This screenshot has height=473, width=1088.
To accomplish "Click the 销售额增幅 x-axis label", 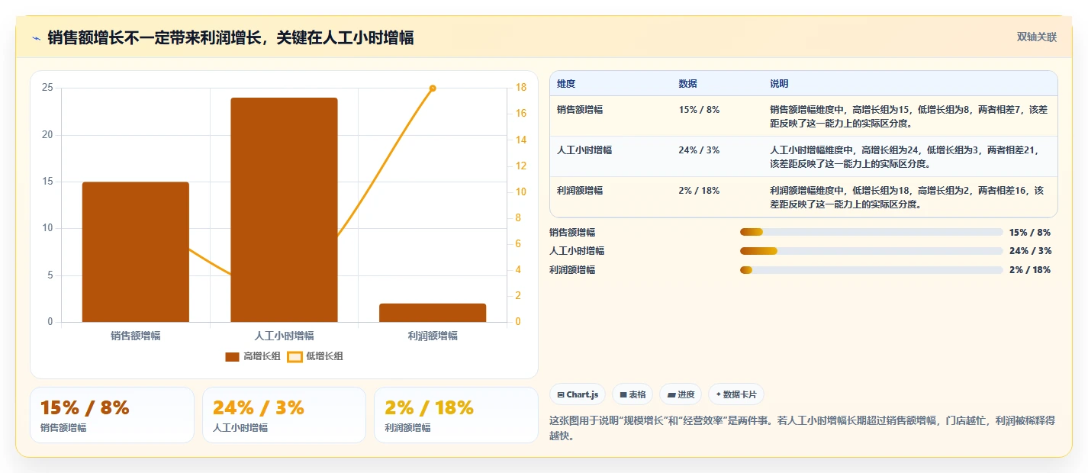I will click(135, 336).
